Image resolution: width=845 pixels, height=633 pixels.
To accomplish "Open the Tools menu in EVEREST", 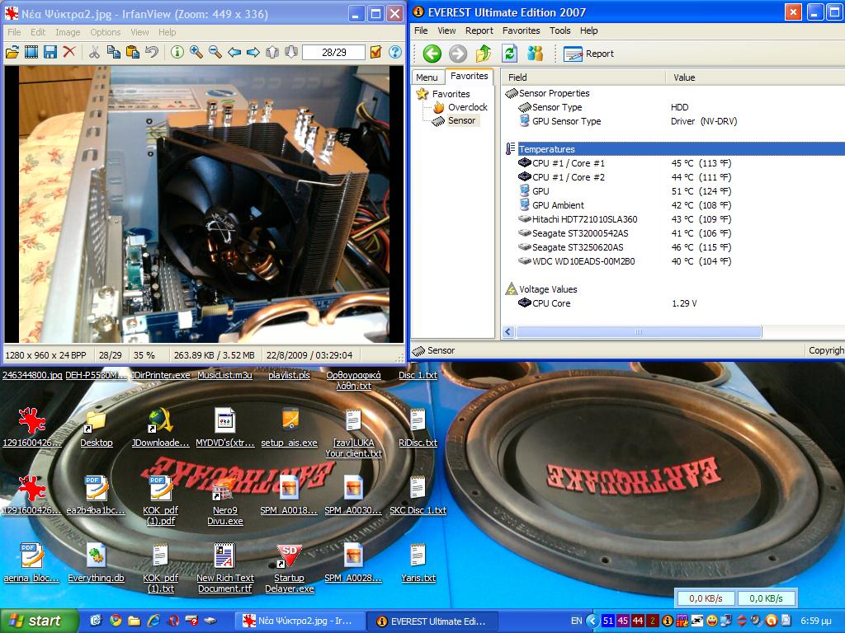I will (x=560, y=30).
